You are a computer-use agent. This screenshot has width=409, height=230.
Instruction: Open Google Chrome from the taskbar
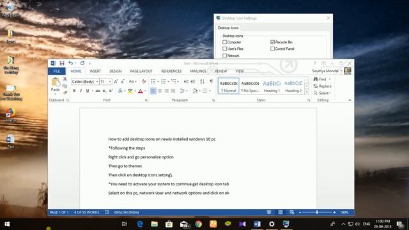coord(199,224)
